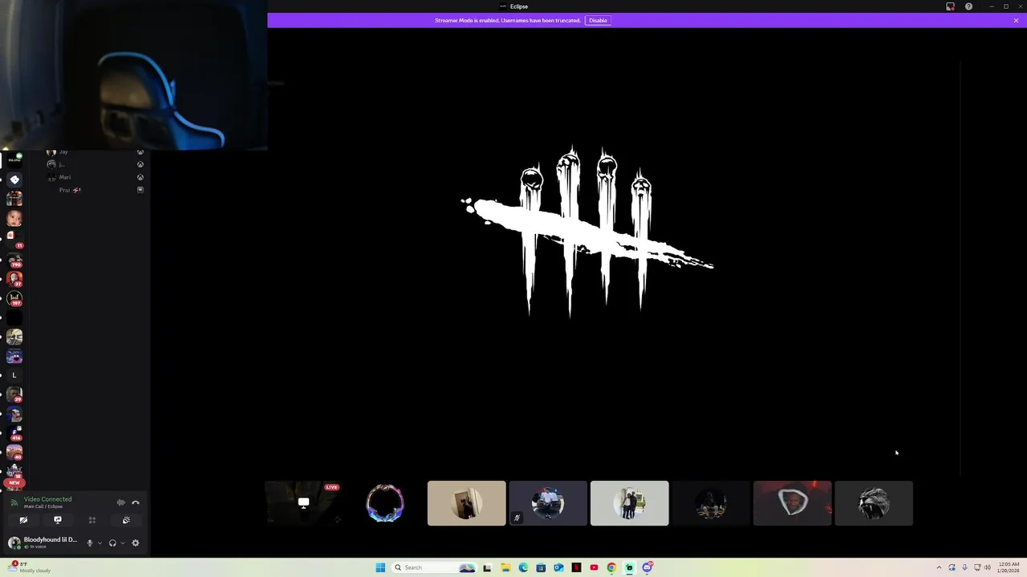Open Microsoft Store from the taskbar
The image size is (1027, 577).
[x=541, y=567]
